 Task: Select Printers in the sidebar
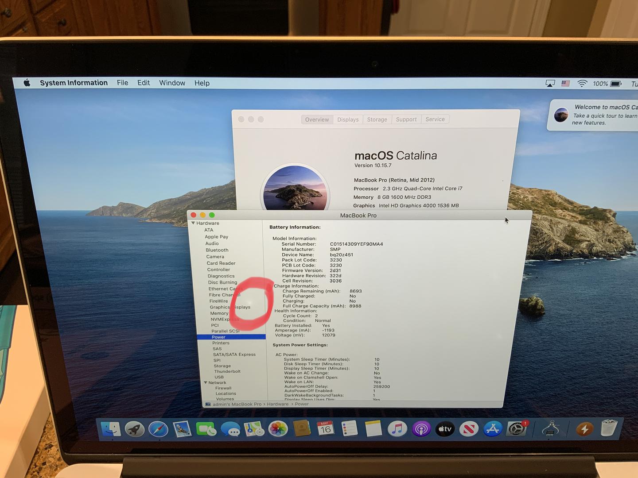point(221,343)
